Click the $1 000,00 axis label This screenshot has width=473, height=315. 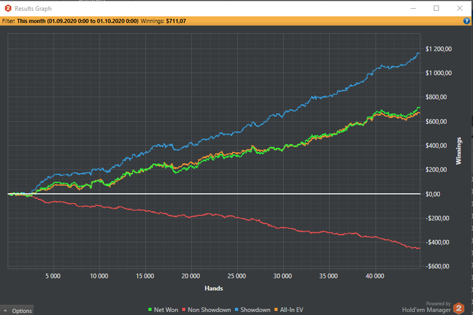[x=439, y=73]
